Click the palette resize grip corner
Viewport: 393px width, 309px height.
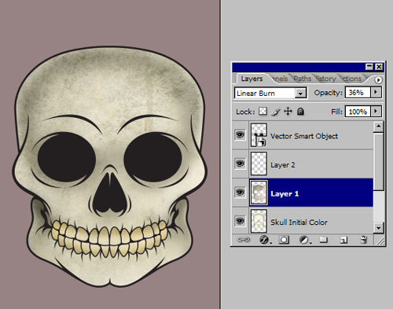pos(380,241)
